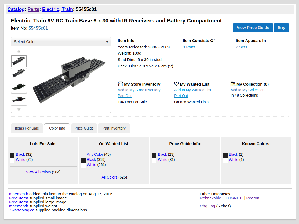
Task: Click Add to My Wanted List
Action: click(x=193, y=90)
